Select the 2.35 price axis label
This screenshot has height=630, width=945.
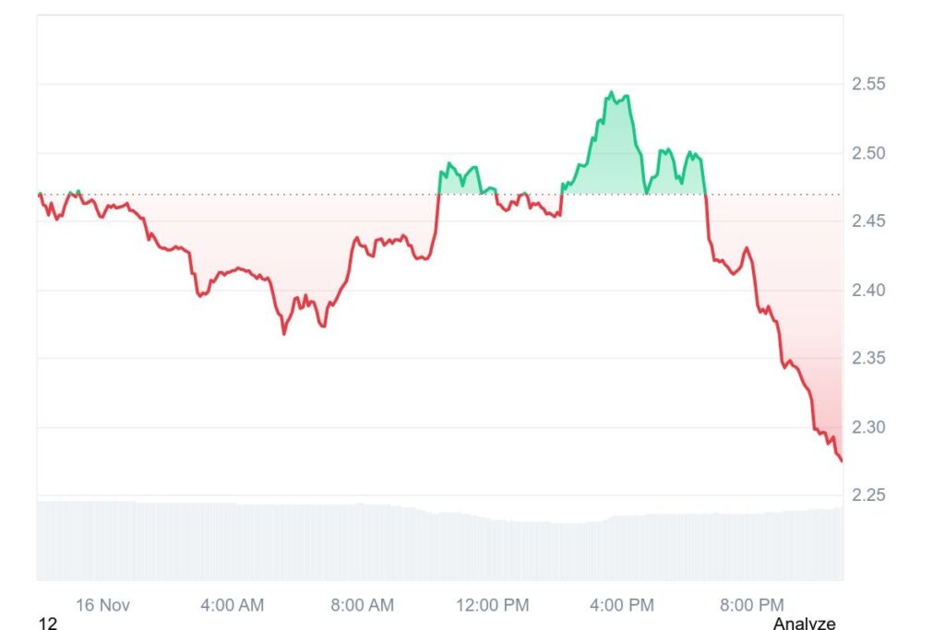click(x=868, y=358)
